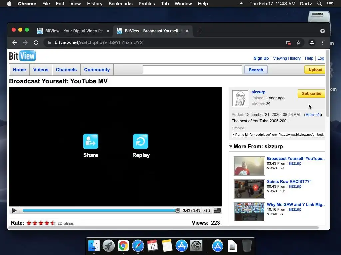Image resolution: width=341 pixels, height=255 pixels.
Task: Reload the page
Action: point(36,42)
